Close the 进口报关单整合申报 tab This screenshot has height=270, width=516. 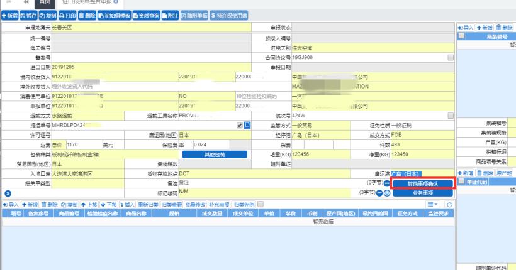pos(116,2)
